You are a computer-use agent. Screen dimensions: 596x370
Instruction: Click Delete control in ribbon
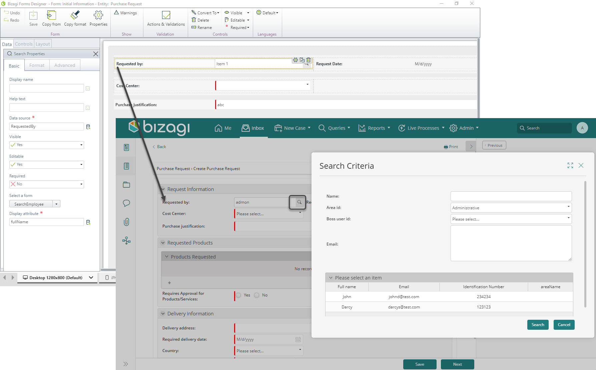point(200,20)
